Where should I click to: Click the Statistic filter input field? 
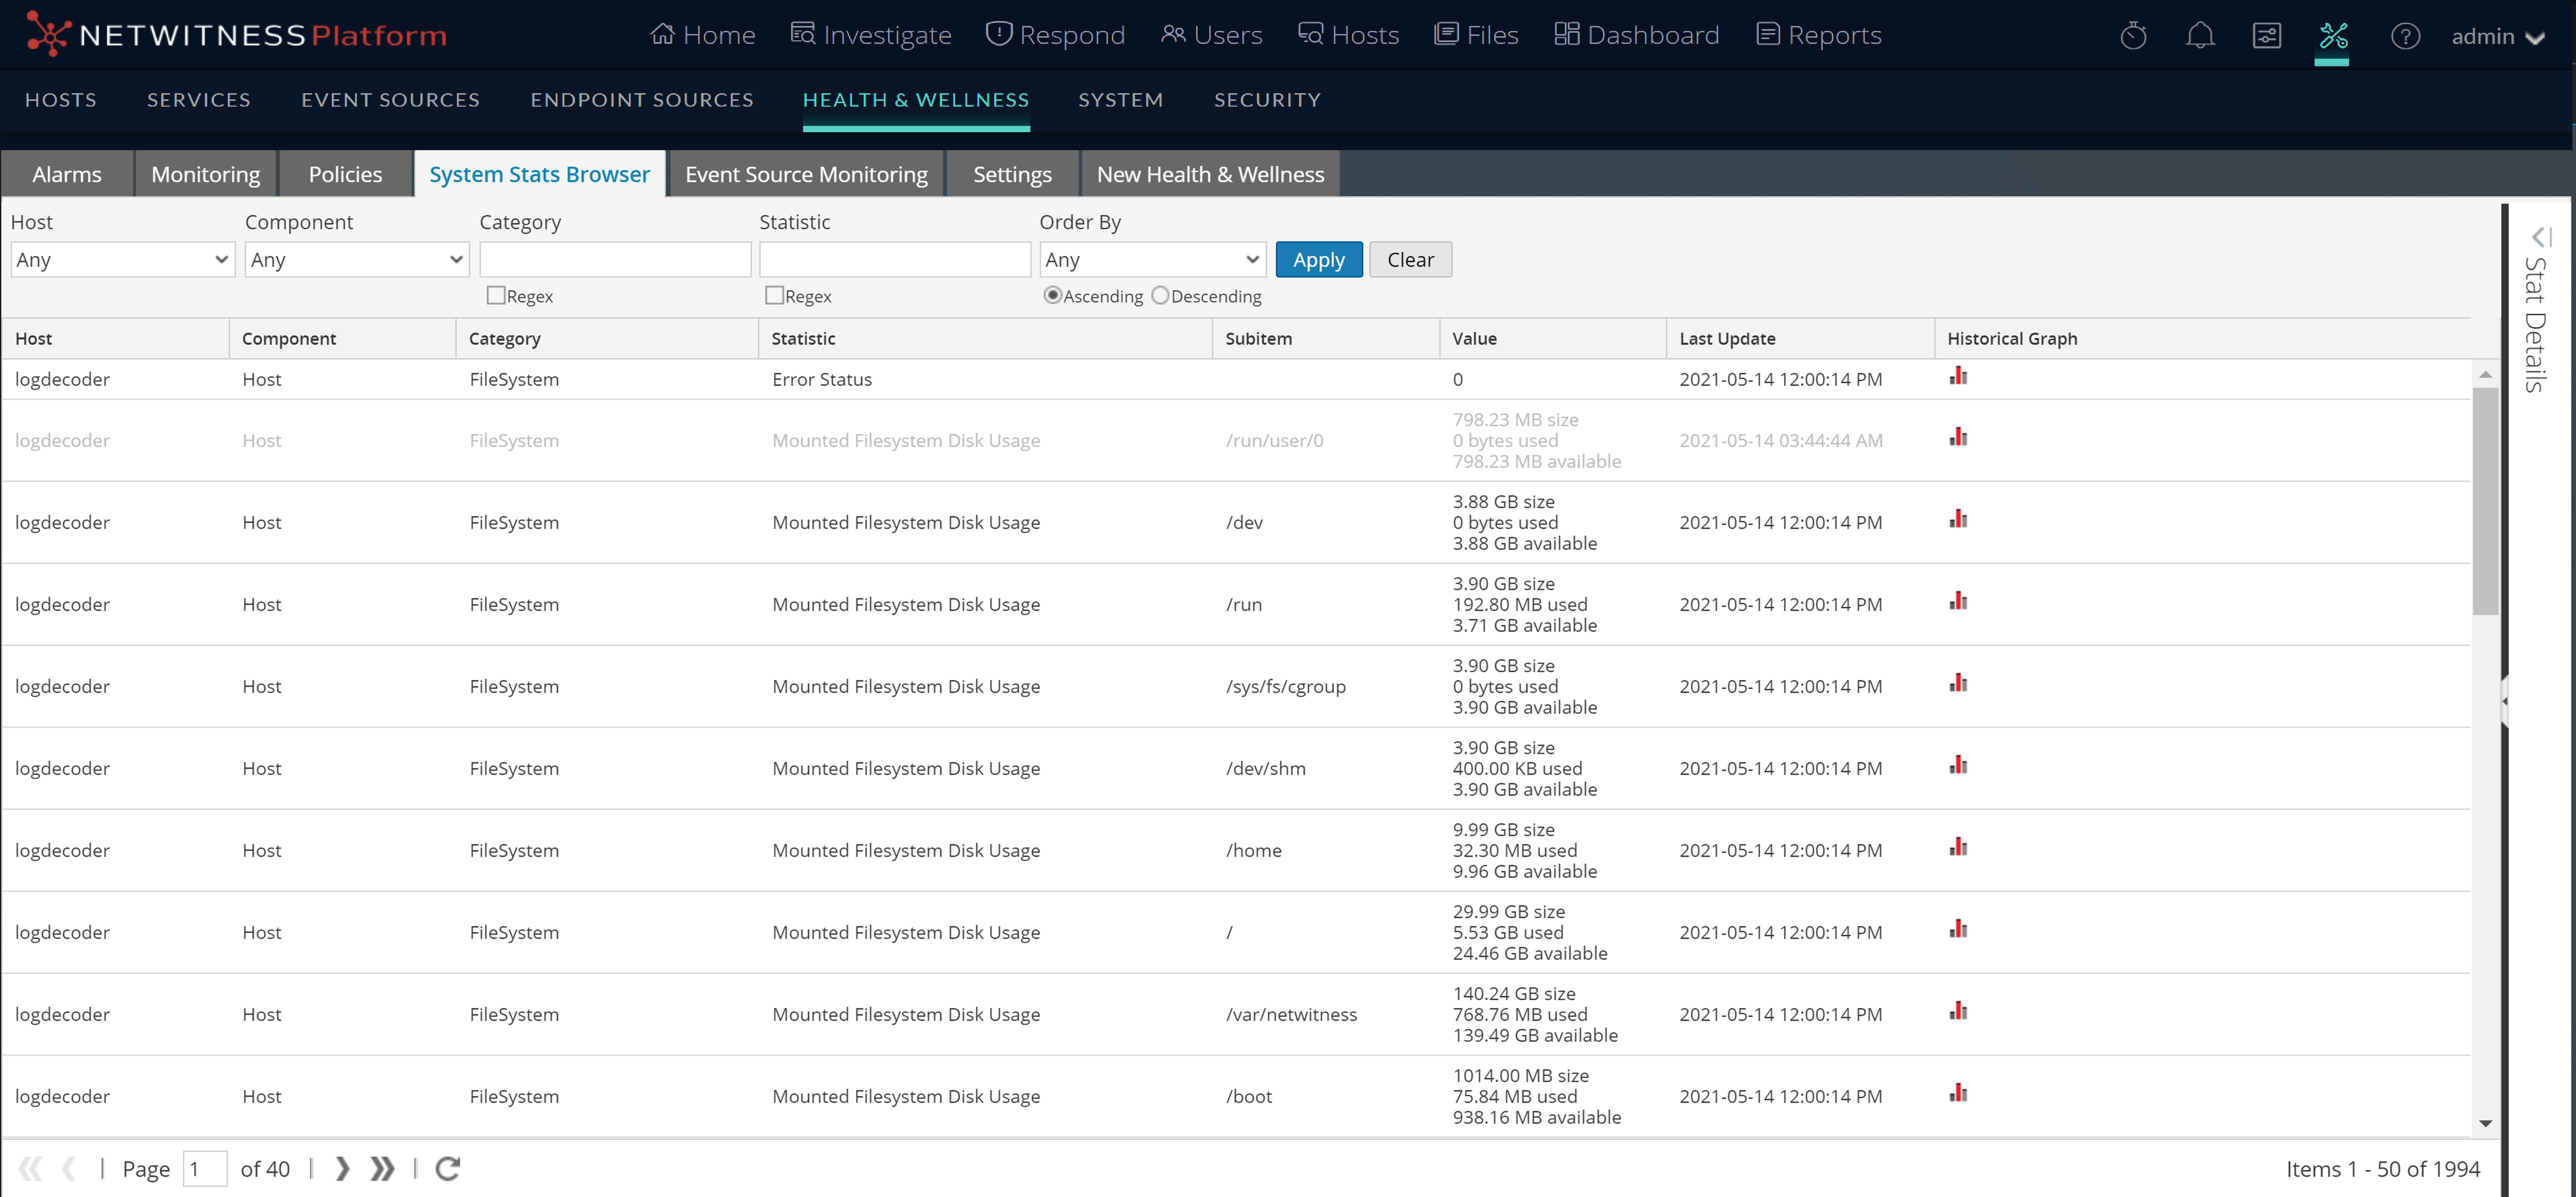[x=894, y=260]
